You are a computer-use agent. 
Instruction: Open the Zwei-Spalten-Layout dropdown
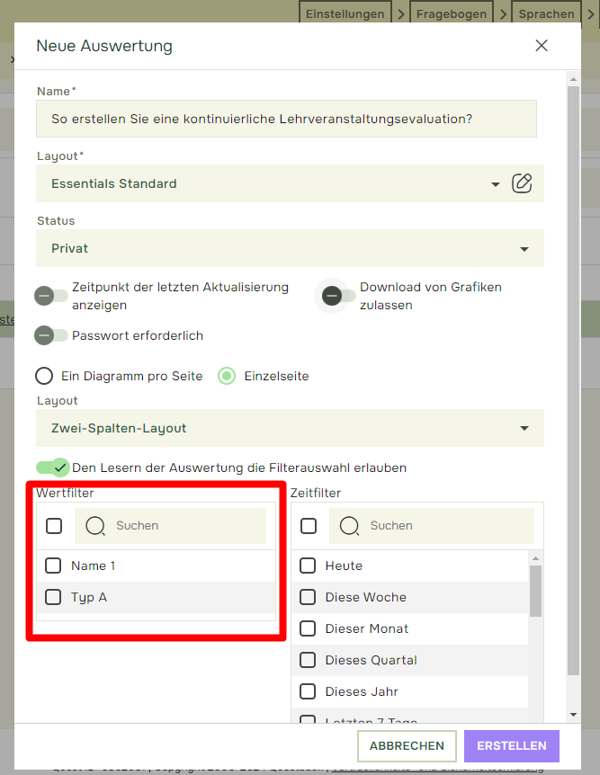pos(290,428)
